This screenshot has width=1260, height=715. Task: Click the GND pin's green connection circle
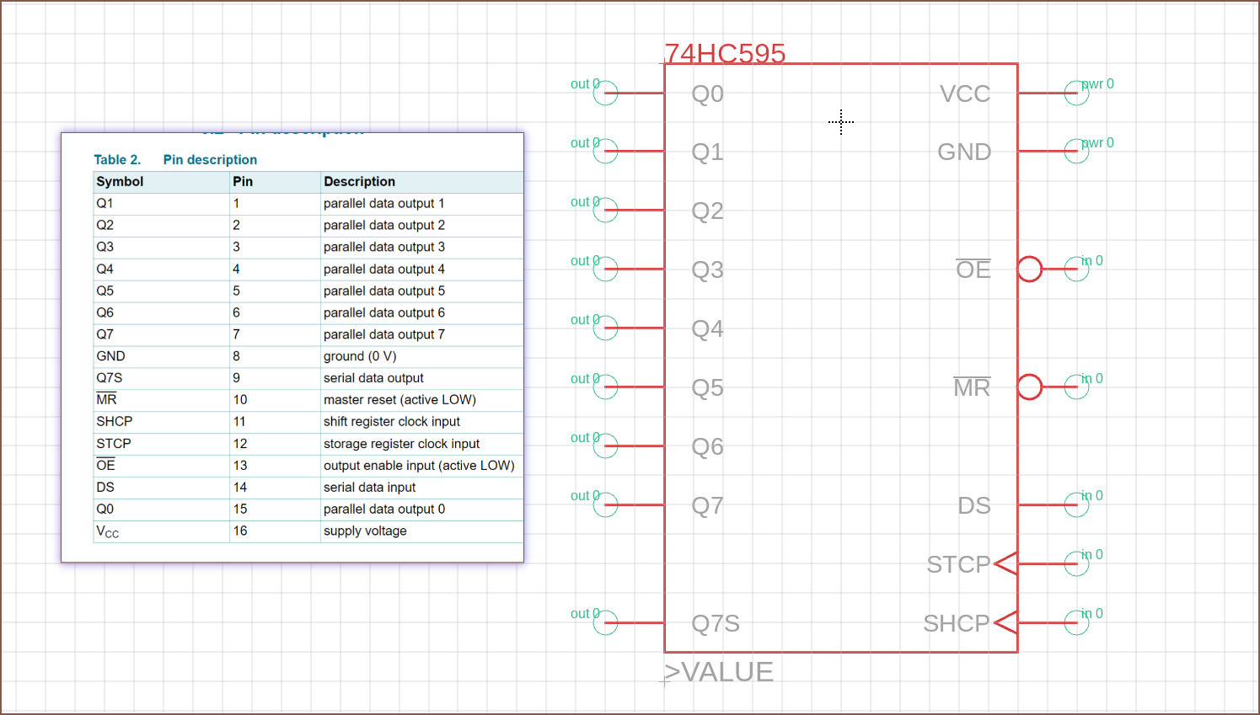click(1076, 152)
